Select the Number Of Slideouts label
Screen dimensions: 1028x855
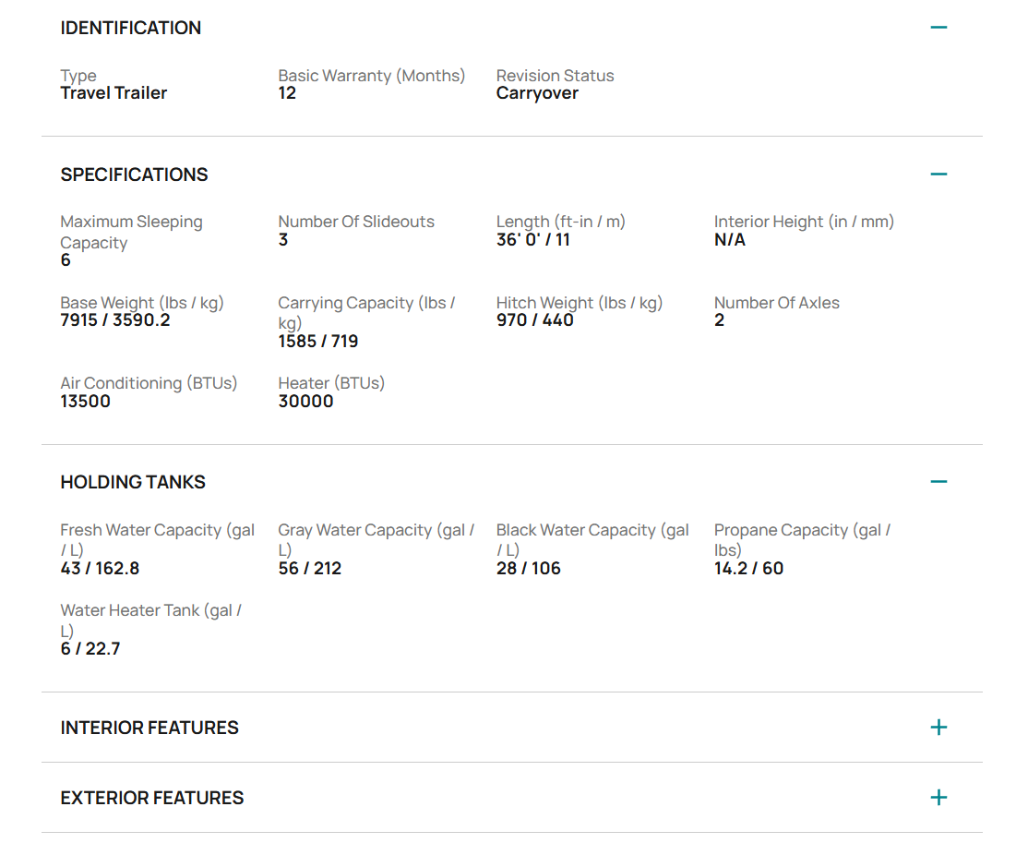(x=356, y=222)
